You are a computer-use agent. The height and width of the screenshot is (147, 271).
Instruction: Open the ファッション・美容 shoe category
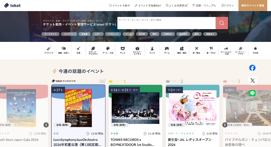tap(226, 50)
